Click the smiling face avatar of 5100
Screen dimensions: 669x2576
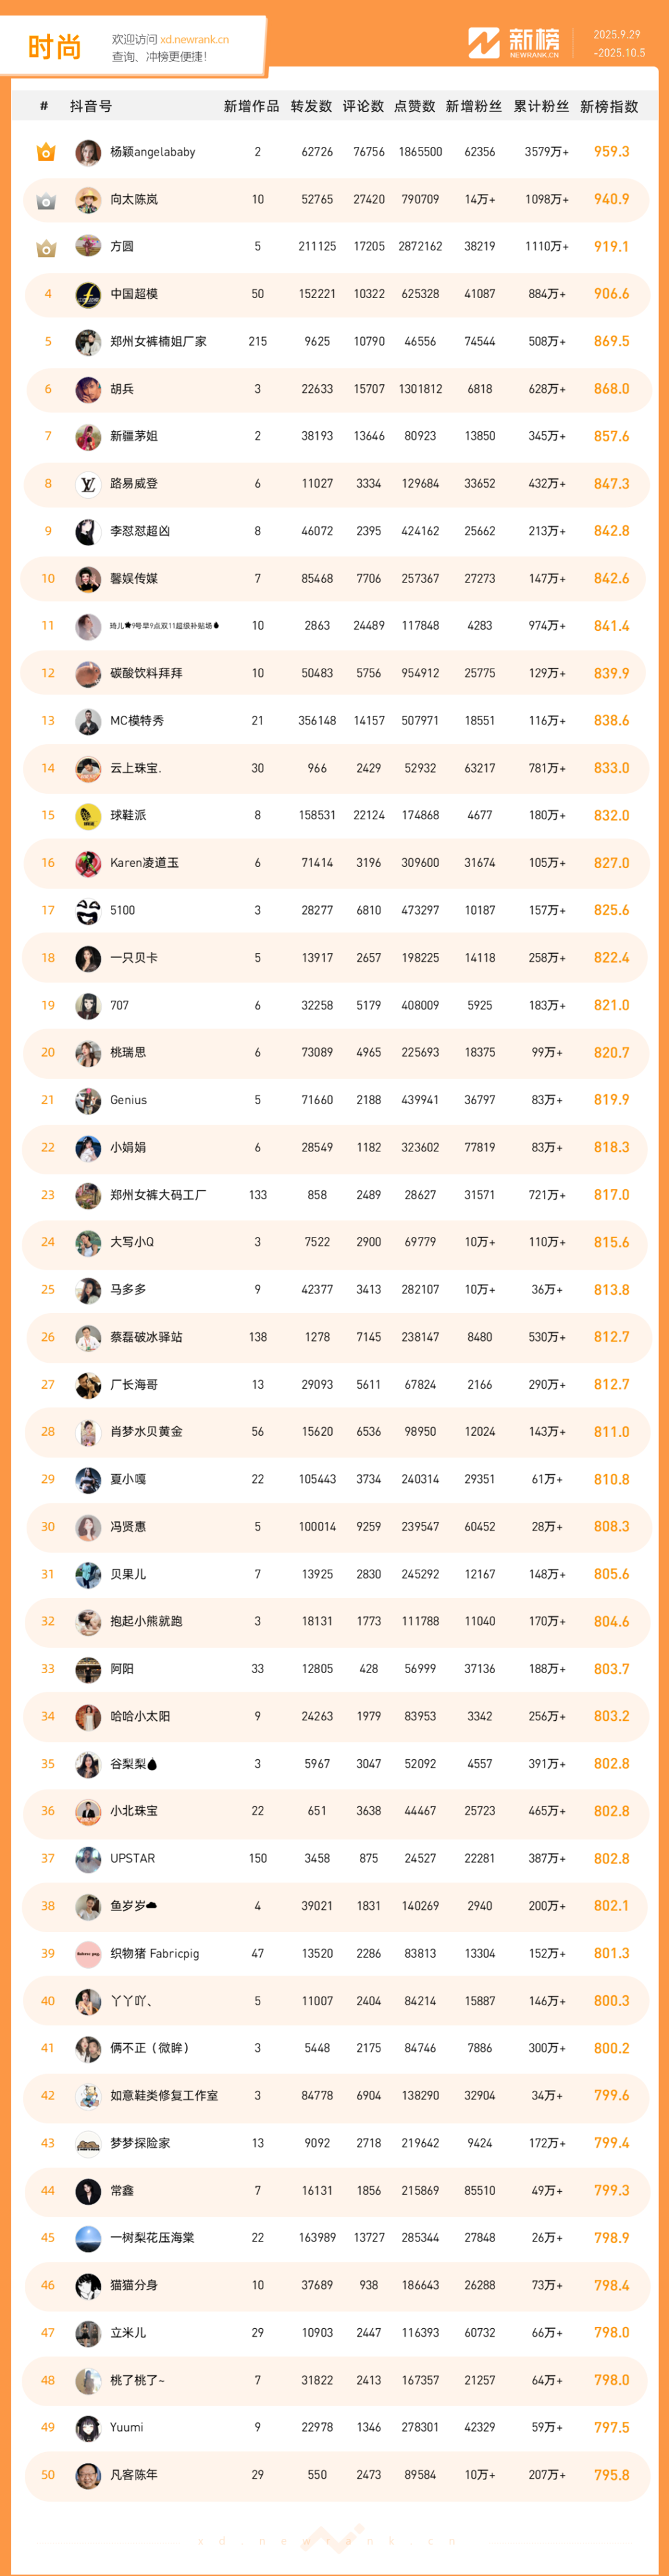pyautogui.click(x=88, y=911)
